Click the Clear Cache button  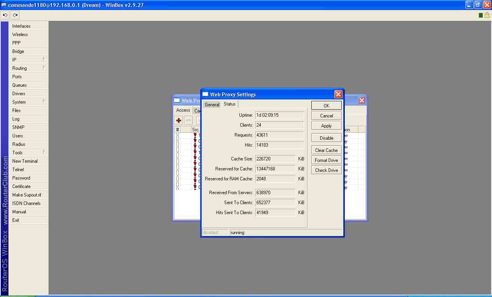coord(326,150)
